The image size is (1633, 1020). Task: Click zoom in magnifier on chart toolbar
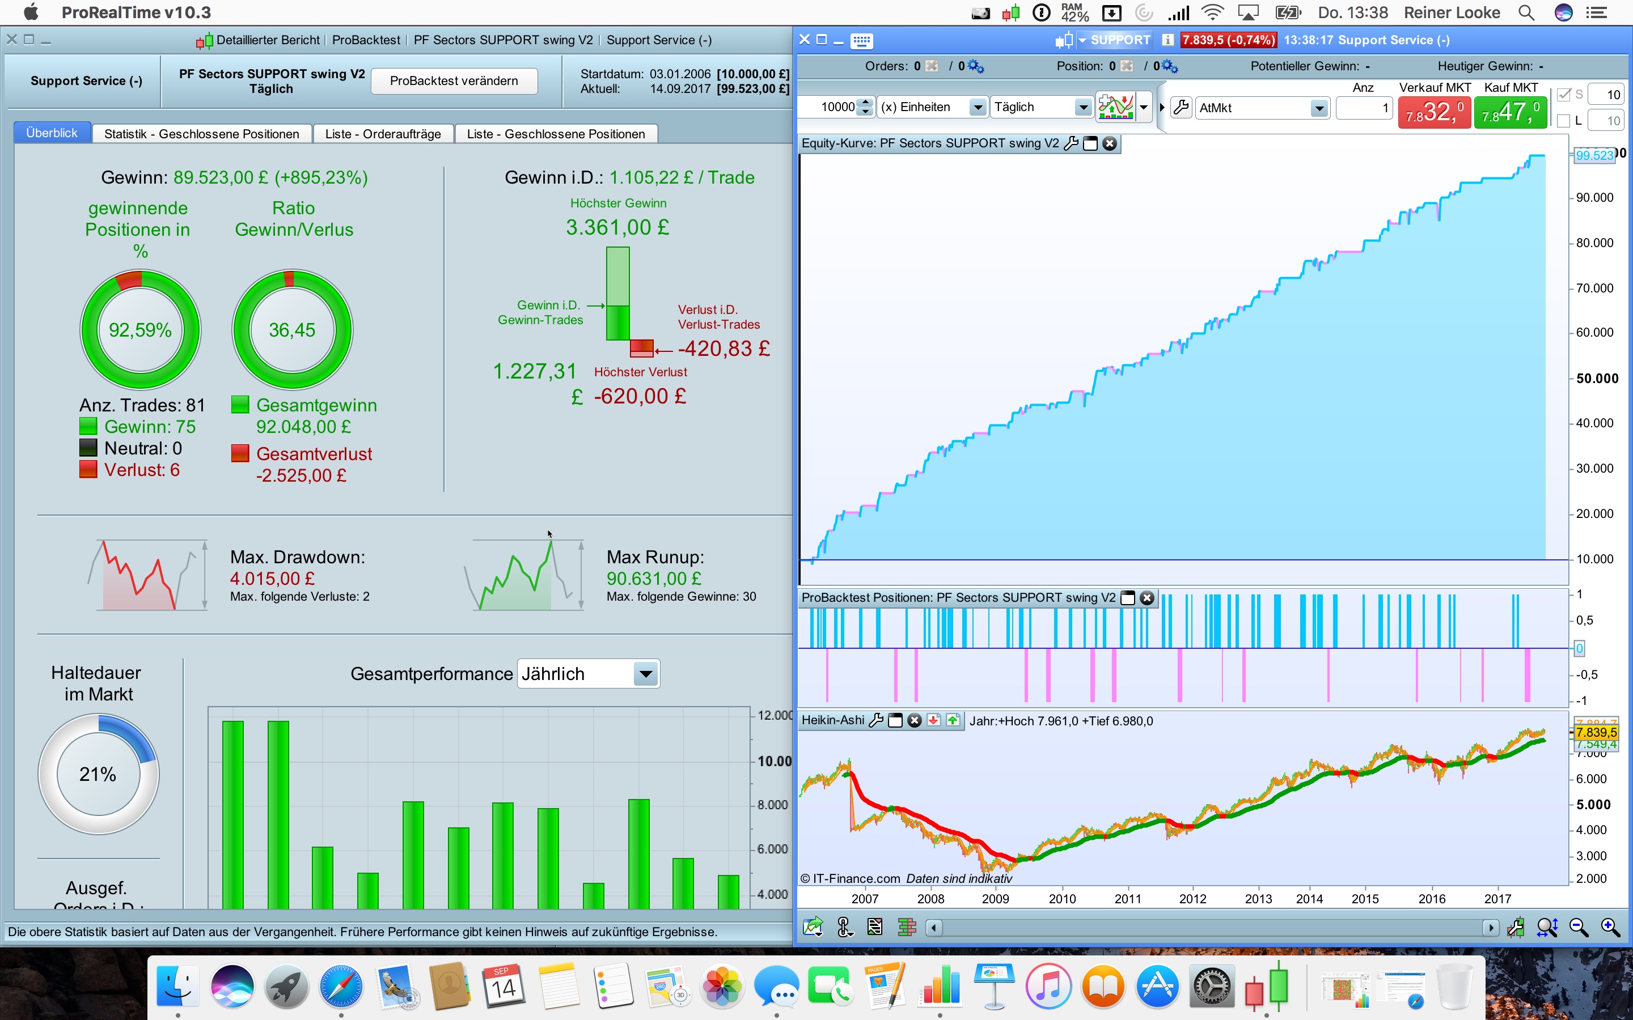[x=1610, y=928]
